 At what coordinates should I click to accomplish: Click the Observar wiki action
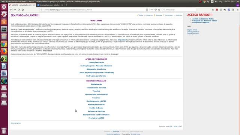(148, 15)
